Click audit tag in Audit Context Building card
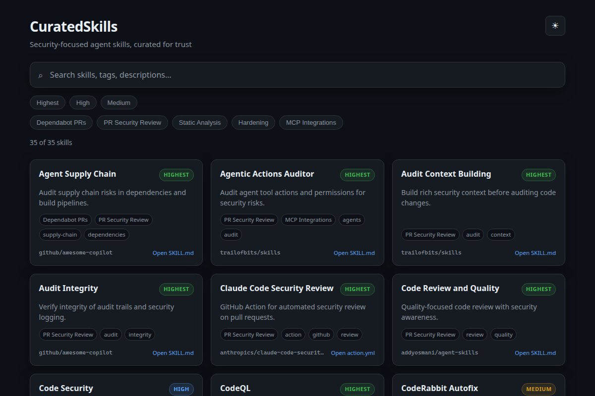This screenshot has height=396, width=595. click(x=473, y=235)
